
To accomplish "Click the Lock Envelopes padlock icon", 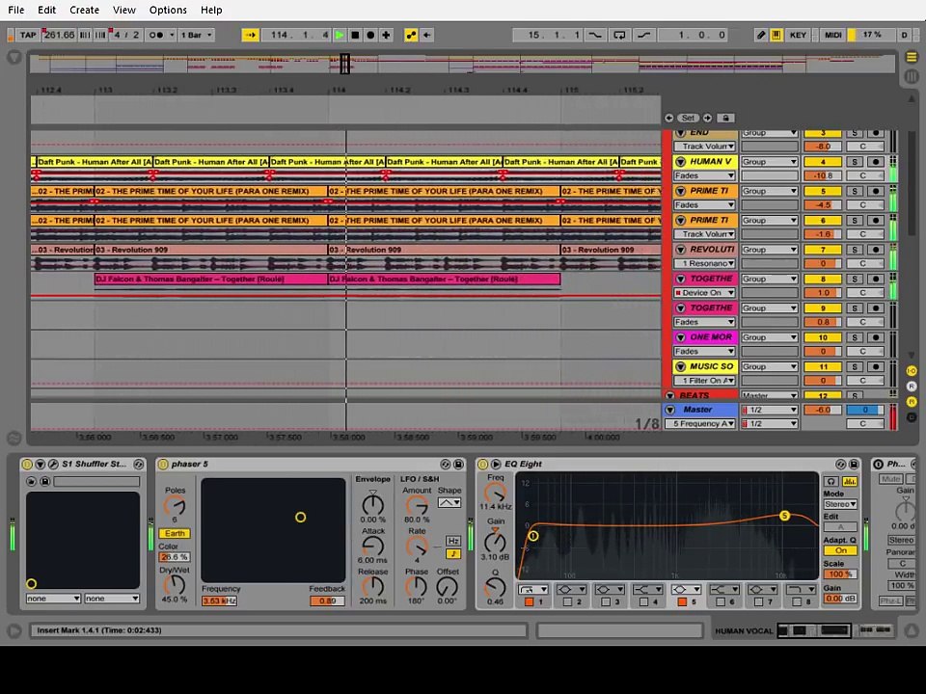I will point(725,118).
